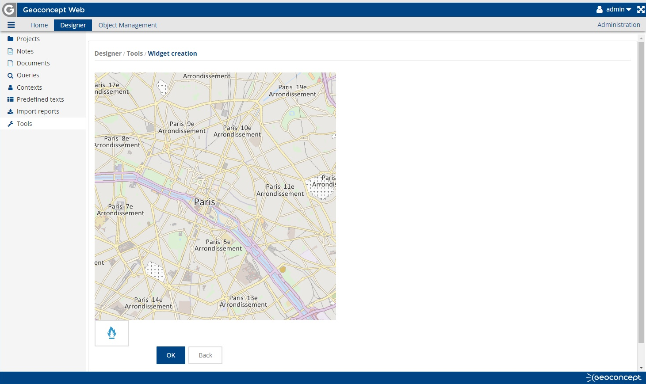Click the Paris 11e Arrondissement map label

pyautogui.click(x=280, y=190)
